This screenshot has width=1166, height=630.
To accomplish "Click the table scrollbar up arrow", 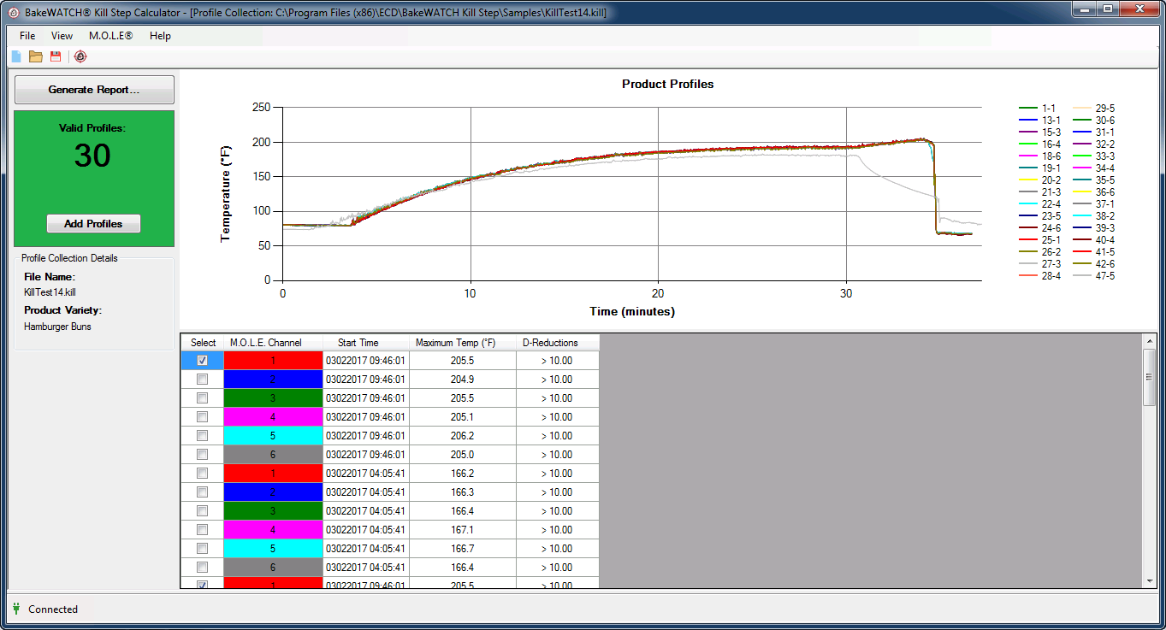I will pos(1149,342).
